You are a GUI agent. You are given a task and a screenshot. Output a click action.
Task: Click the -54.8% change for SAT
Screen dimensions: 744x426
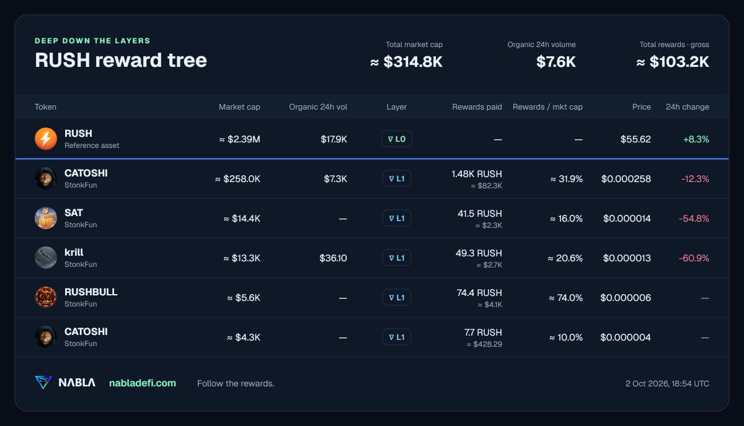[x=695, y=218]
